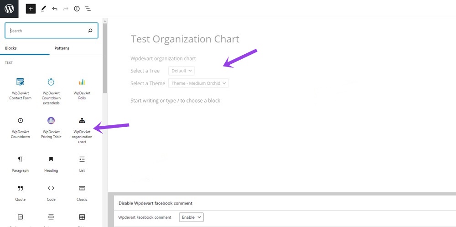Switch to the Blocks tab
Viewport: 456px width, 227px height.
(x=10, y=48)
